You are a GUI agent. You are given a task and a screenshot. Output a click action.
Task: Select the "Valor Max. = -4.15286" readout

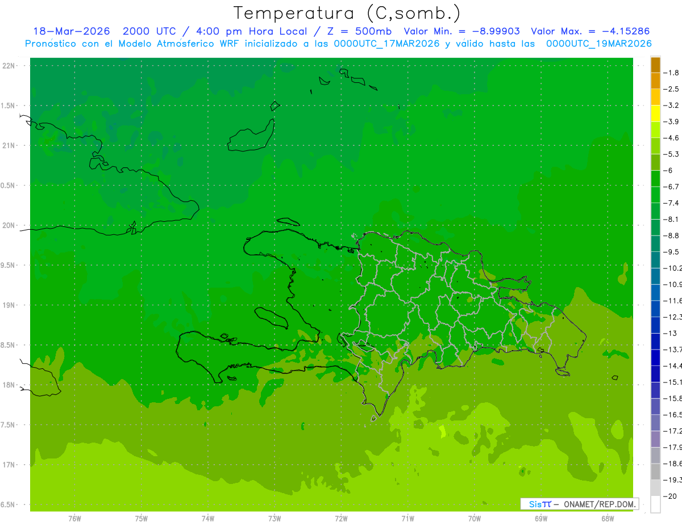[x=590, y=31]
